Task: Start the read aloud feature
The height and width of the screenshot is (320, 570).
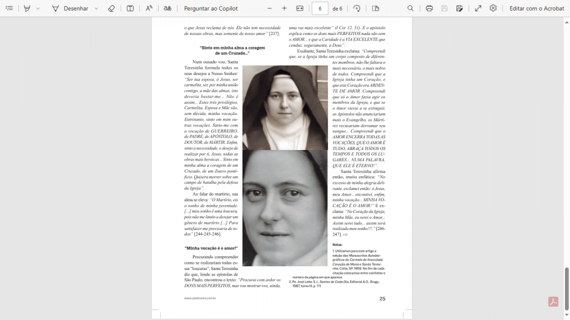Action: [149, 8]
